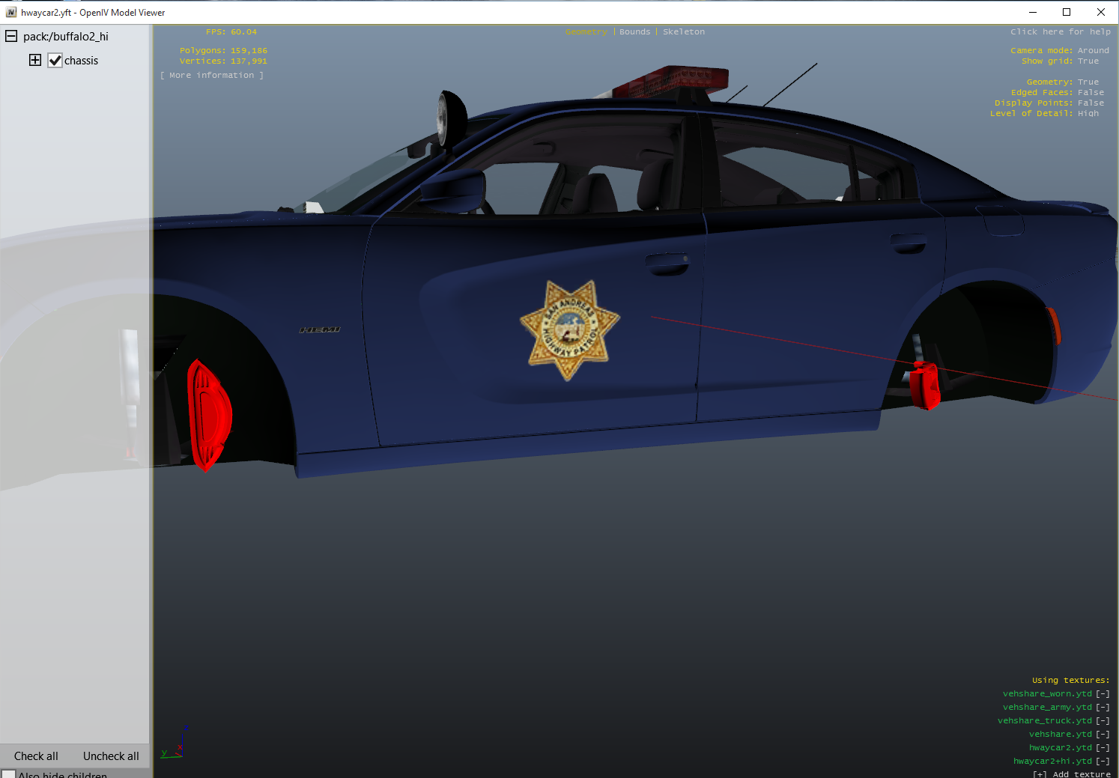Click the Uncheck all button
1119x778 pixels.
pyautogui.click(x=111, y=756)
